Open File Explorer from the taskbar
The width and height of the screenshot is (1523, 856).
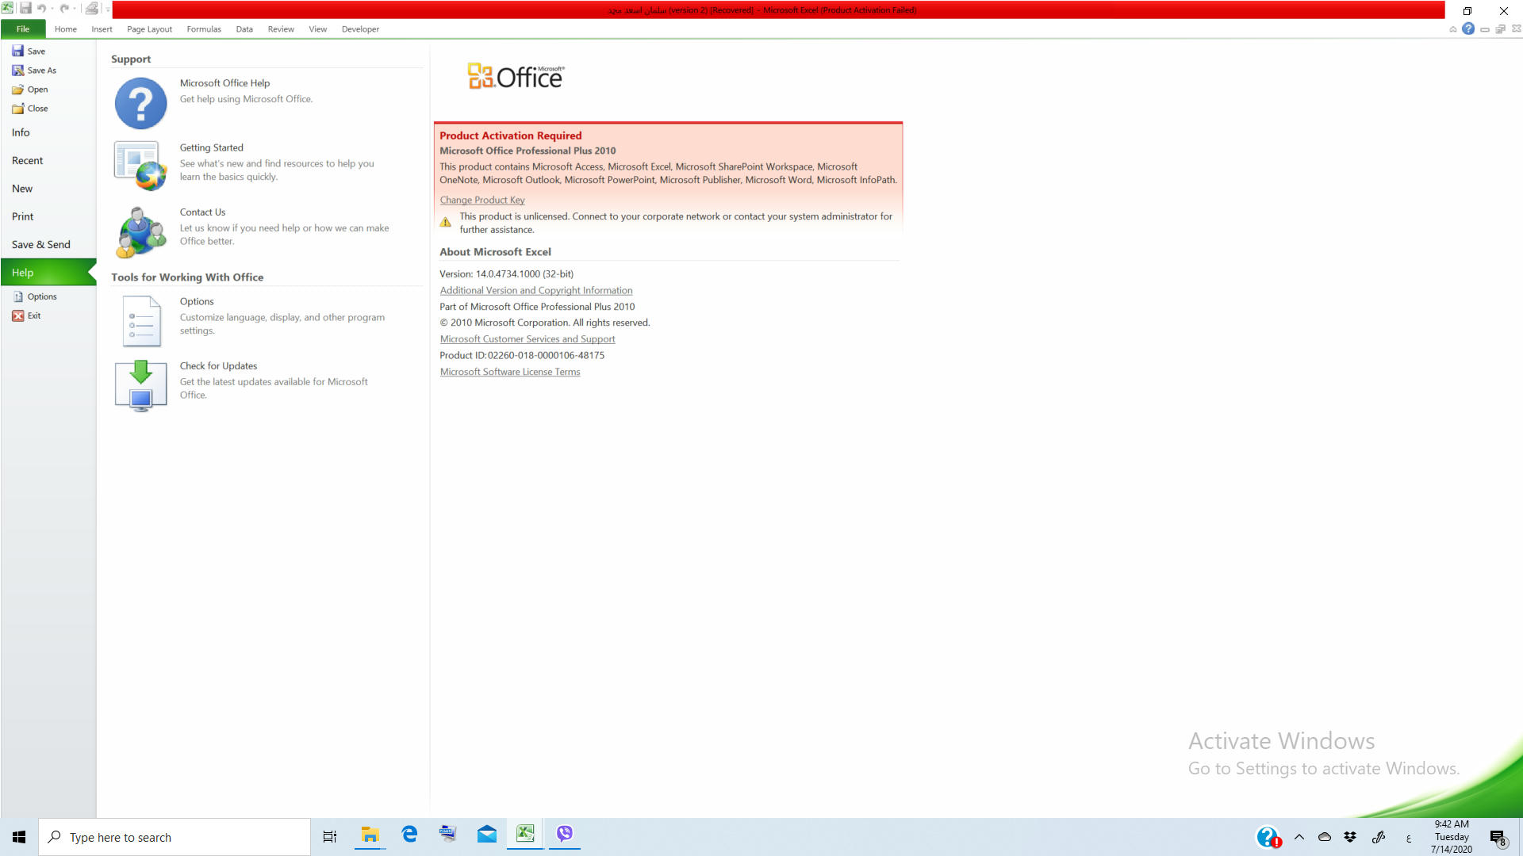tap(370, 835)
